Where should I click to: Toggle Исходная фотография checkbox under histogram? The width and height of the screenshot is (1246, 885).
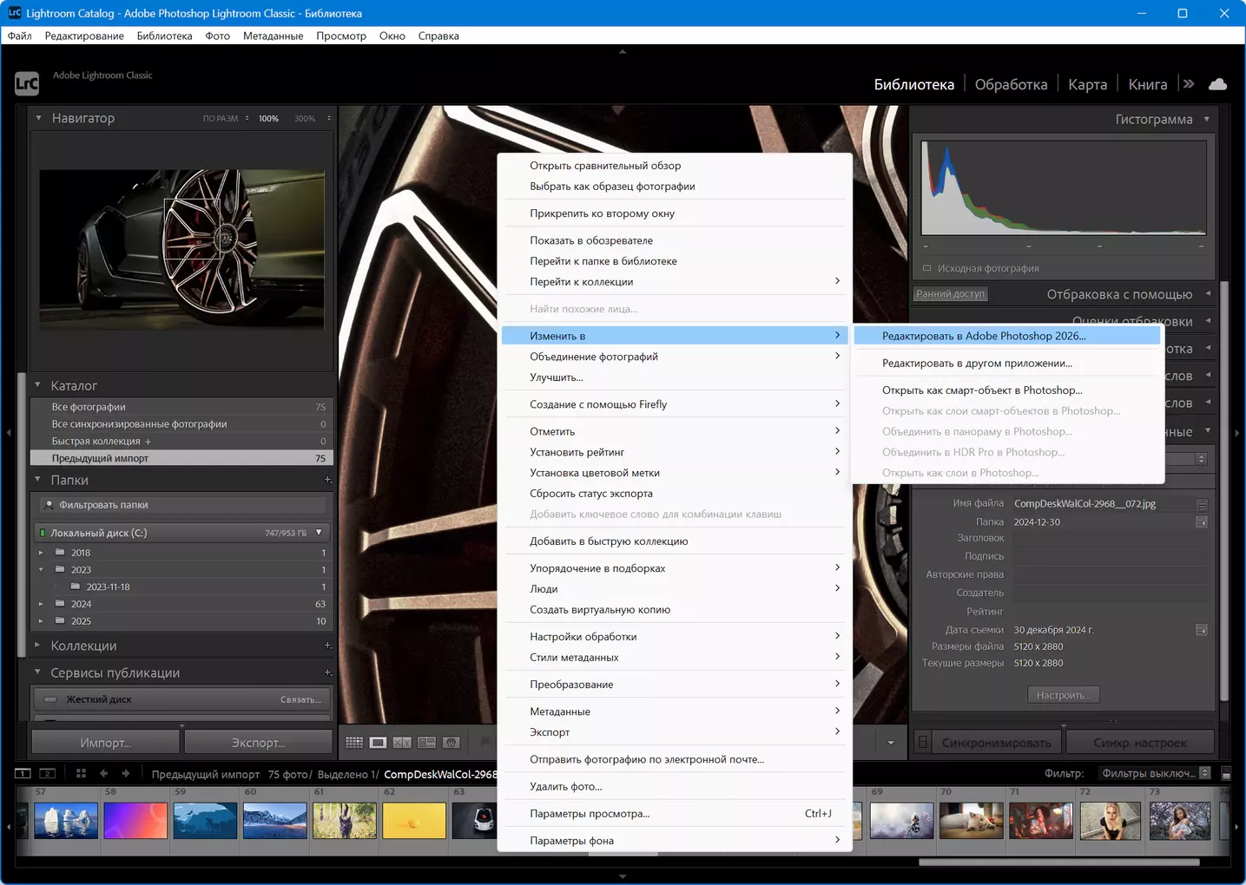(926, 269)
